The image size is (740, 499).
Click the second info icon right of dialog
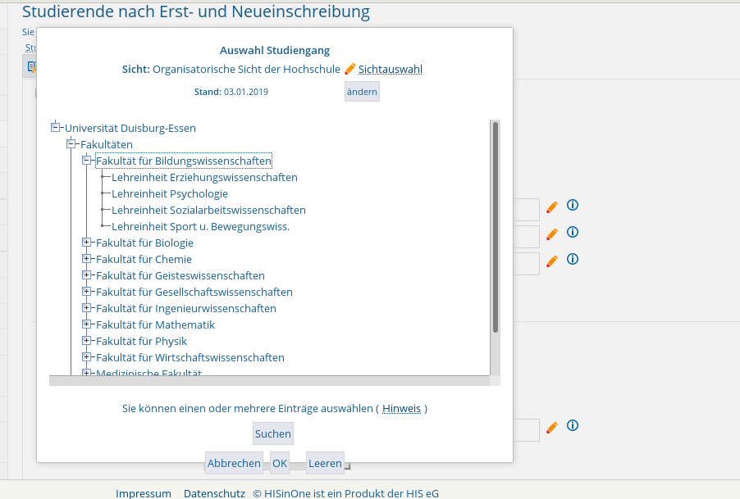tap(573, 232)
